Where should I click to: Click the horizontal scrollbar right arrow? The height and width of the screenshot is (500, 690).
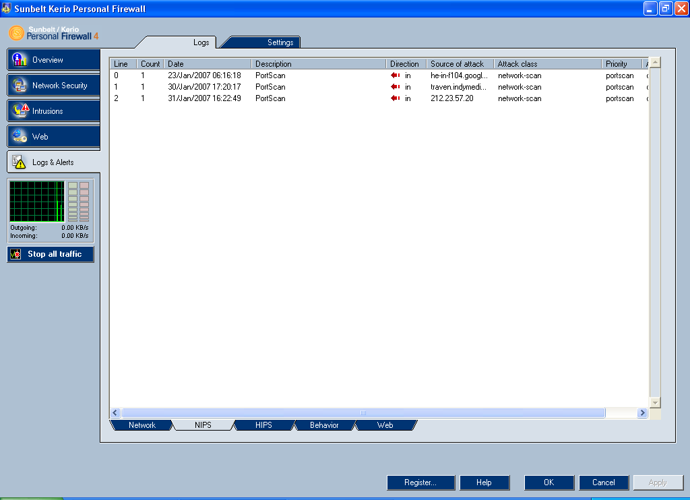pos(642,412)
